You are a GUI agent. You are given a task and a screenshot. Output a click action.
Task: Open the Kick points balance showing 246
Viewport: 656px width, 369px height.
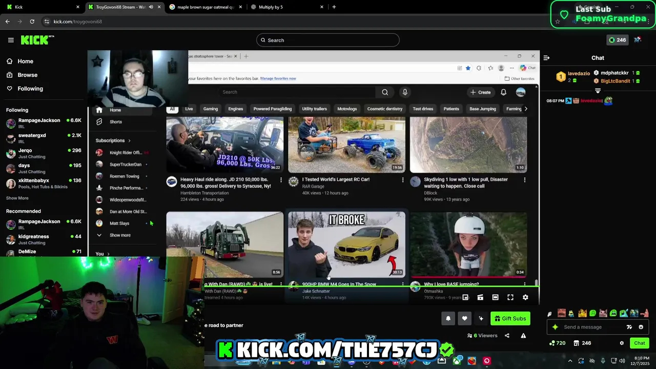(x=617, y=40)
